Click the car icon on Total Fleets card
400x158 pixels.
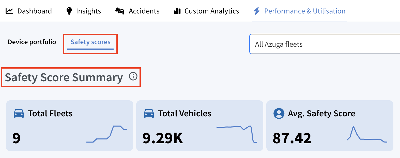pos(19,113)
